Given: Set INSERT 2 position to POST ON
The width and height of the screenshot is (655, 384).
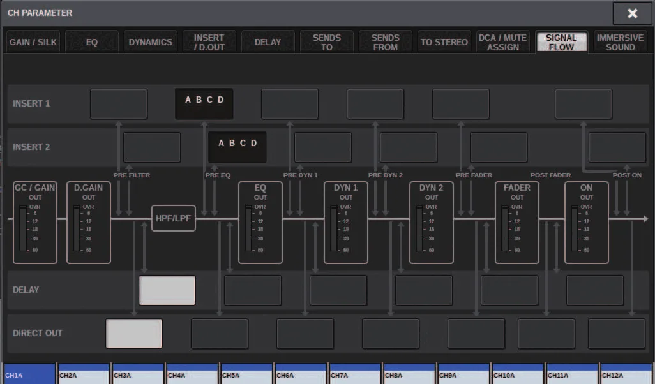Looking at the screenshot, I should (x=617, y=147).
